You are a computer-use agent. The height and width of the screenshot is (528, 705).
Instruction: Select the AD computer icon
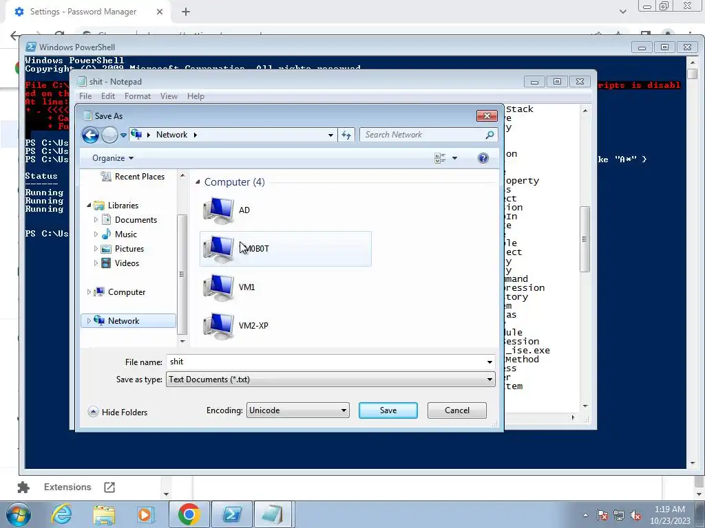coord(218,210)
